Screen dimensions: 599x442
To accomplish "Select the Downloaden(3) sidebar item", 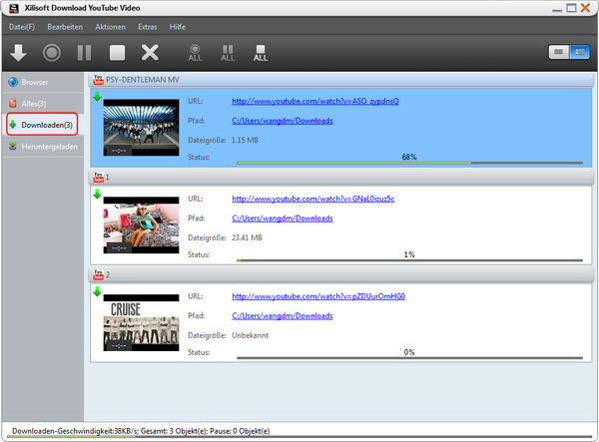I will pos(42,125).
